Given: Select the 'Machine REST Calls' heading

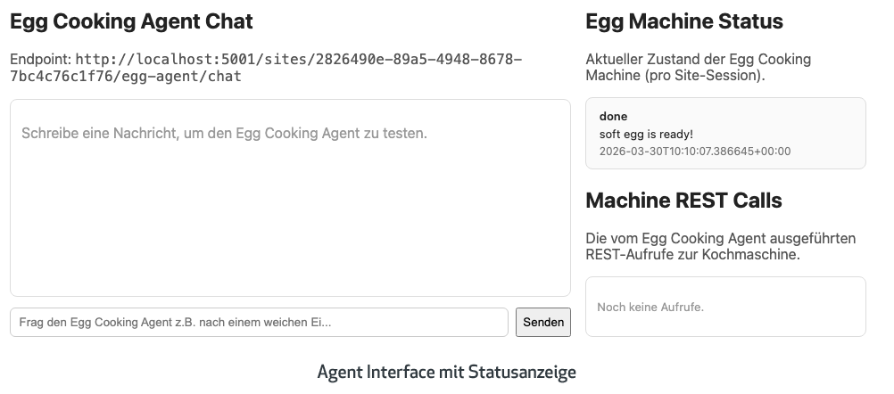Looking at the screenshot, I should [x=683, y=201].
